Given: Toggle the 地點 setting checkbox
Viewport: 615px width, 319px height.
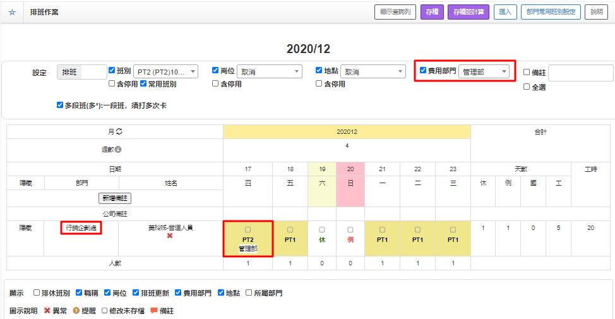Looking at the screenshot, I should click(319, 70).
